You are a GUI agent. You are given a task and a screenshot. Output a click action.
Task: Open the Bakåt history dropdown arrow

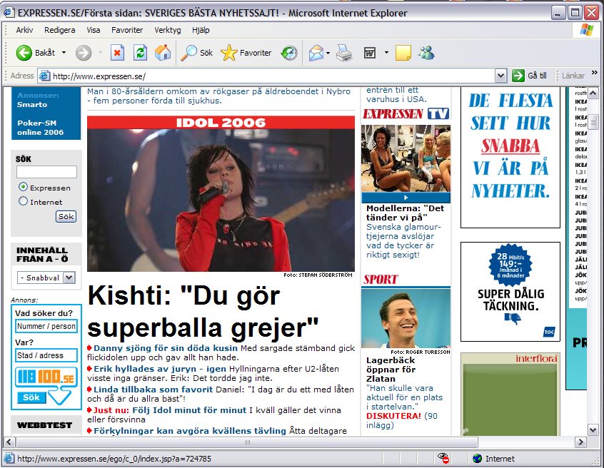point(64,53)
